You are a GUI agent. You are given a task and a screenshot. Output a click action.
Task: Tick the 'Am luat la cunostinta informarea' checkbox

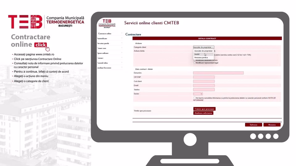tap(195, 98)
